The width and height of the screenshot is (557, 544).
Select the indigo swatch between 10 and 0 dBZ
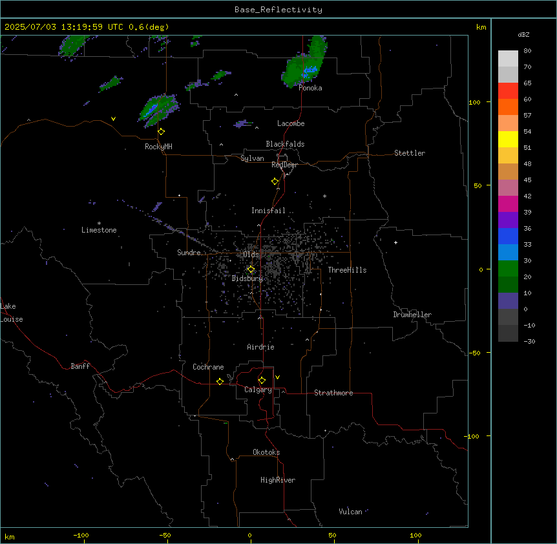click(x=508, y=301)
